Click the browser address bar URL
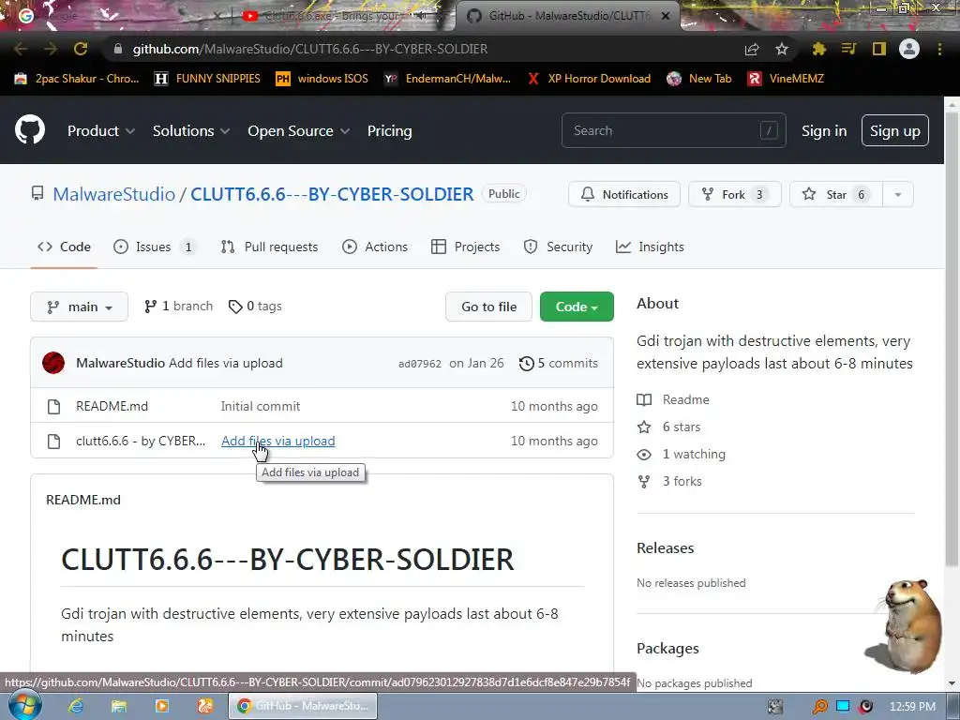960x720 pixels. coord(309,49)
